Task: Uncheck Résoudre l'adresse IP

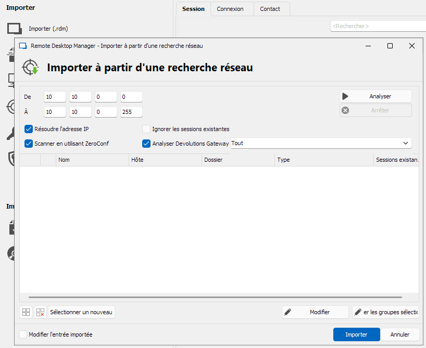Action: point(29,129)
